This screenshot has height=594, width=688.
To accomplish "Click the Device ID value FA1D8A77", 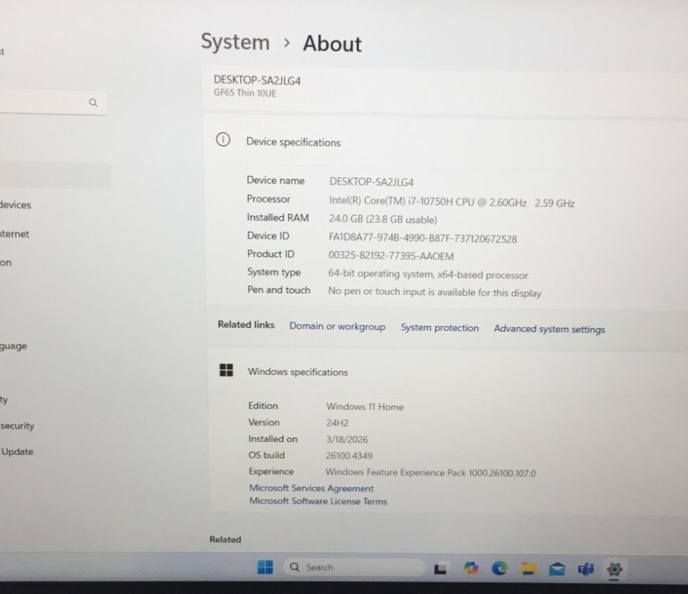I will click(x=423, y=238).
